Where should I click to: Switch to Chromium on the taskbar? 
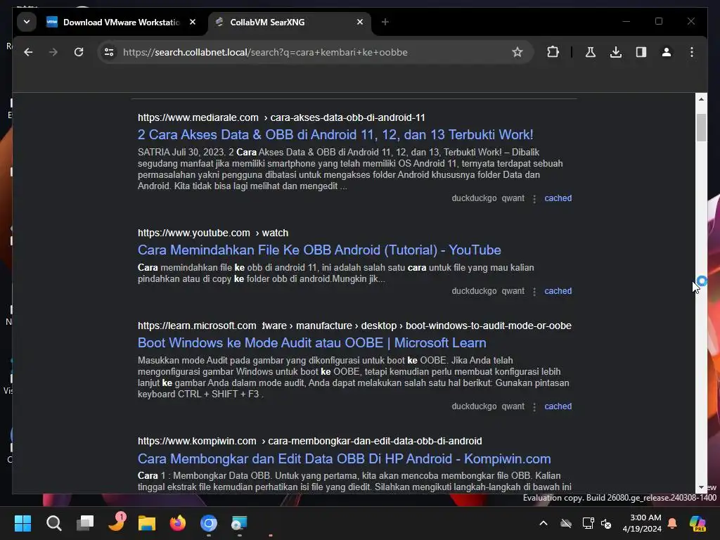pos(209,523)
